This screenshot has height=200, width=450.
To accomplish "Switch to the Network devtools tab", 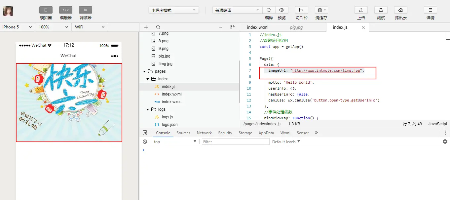I will tap(204, 133).
